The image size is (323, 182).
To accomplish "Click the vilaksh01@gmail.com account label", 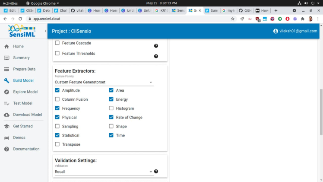I will 298,31.
